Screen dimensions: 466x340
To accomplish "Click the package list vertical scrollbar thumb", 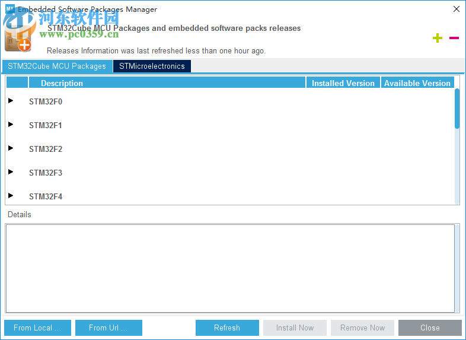I will tap(457, 109).
